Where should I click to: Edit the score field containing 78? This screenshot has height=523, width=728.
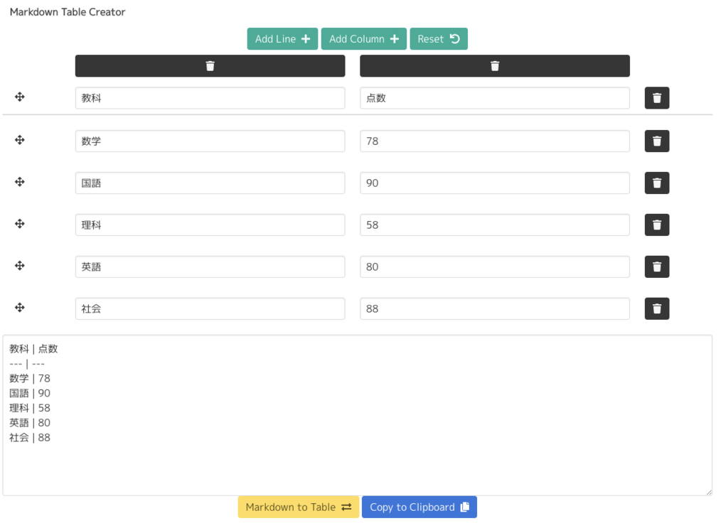click(495, 141)
